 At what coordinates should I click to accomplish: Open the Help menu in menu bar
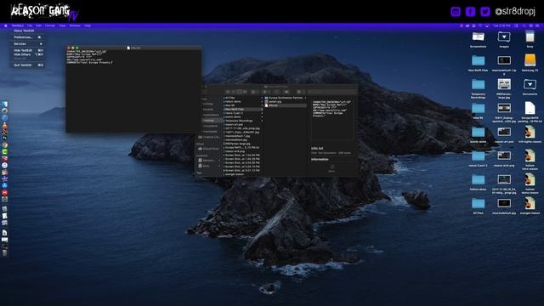[88, 25]
